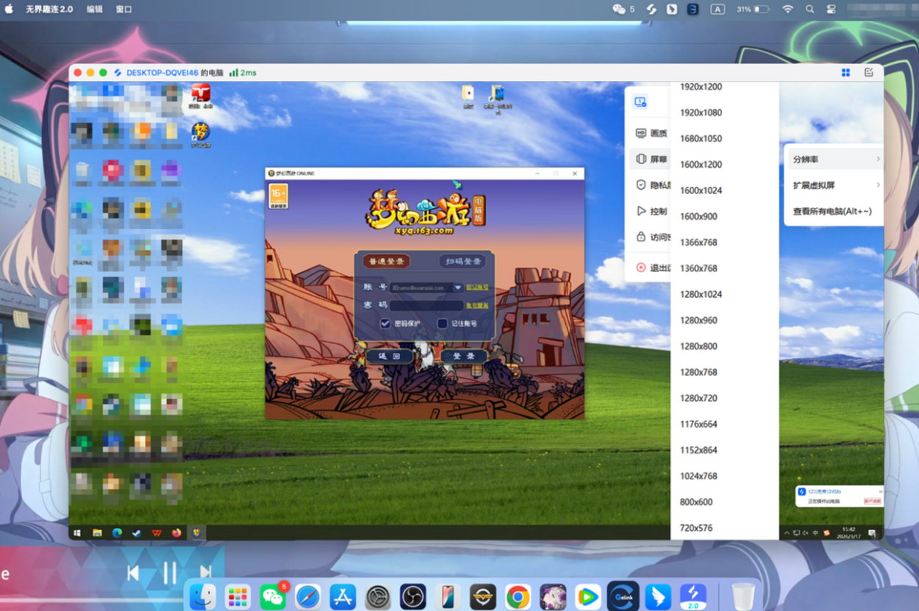Viewport: 919px width, 611px height.
Task: Open the blue grid view icon in title bar
Action: tap(845, 73)
